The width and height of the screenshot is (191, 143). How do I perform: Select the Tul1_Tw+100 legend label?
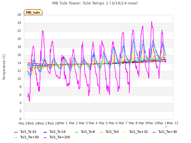tap(60, 137)
